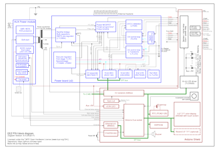Click the Supercap capacitor symbol
219x152 pixels.
coord(157,106)
